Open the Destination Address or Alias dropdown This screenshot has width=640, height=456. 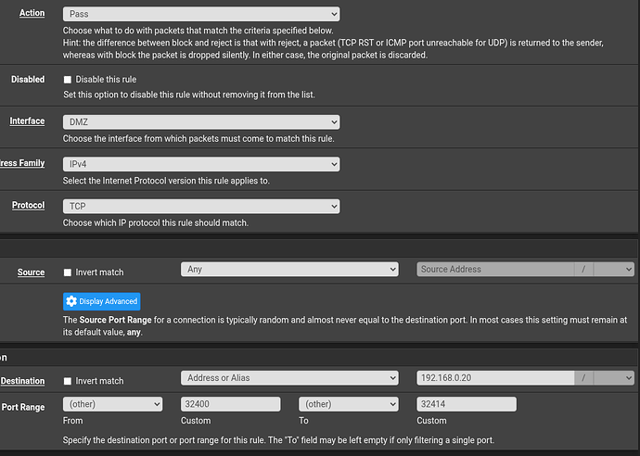point(289,378)
